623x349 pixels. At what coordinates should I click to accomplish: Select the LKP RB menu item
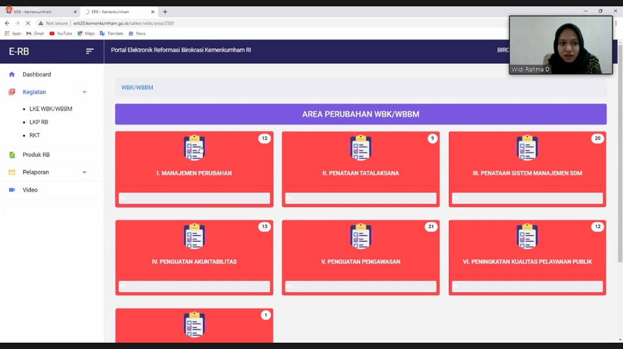[x=39, y=122]
